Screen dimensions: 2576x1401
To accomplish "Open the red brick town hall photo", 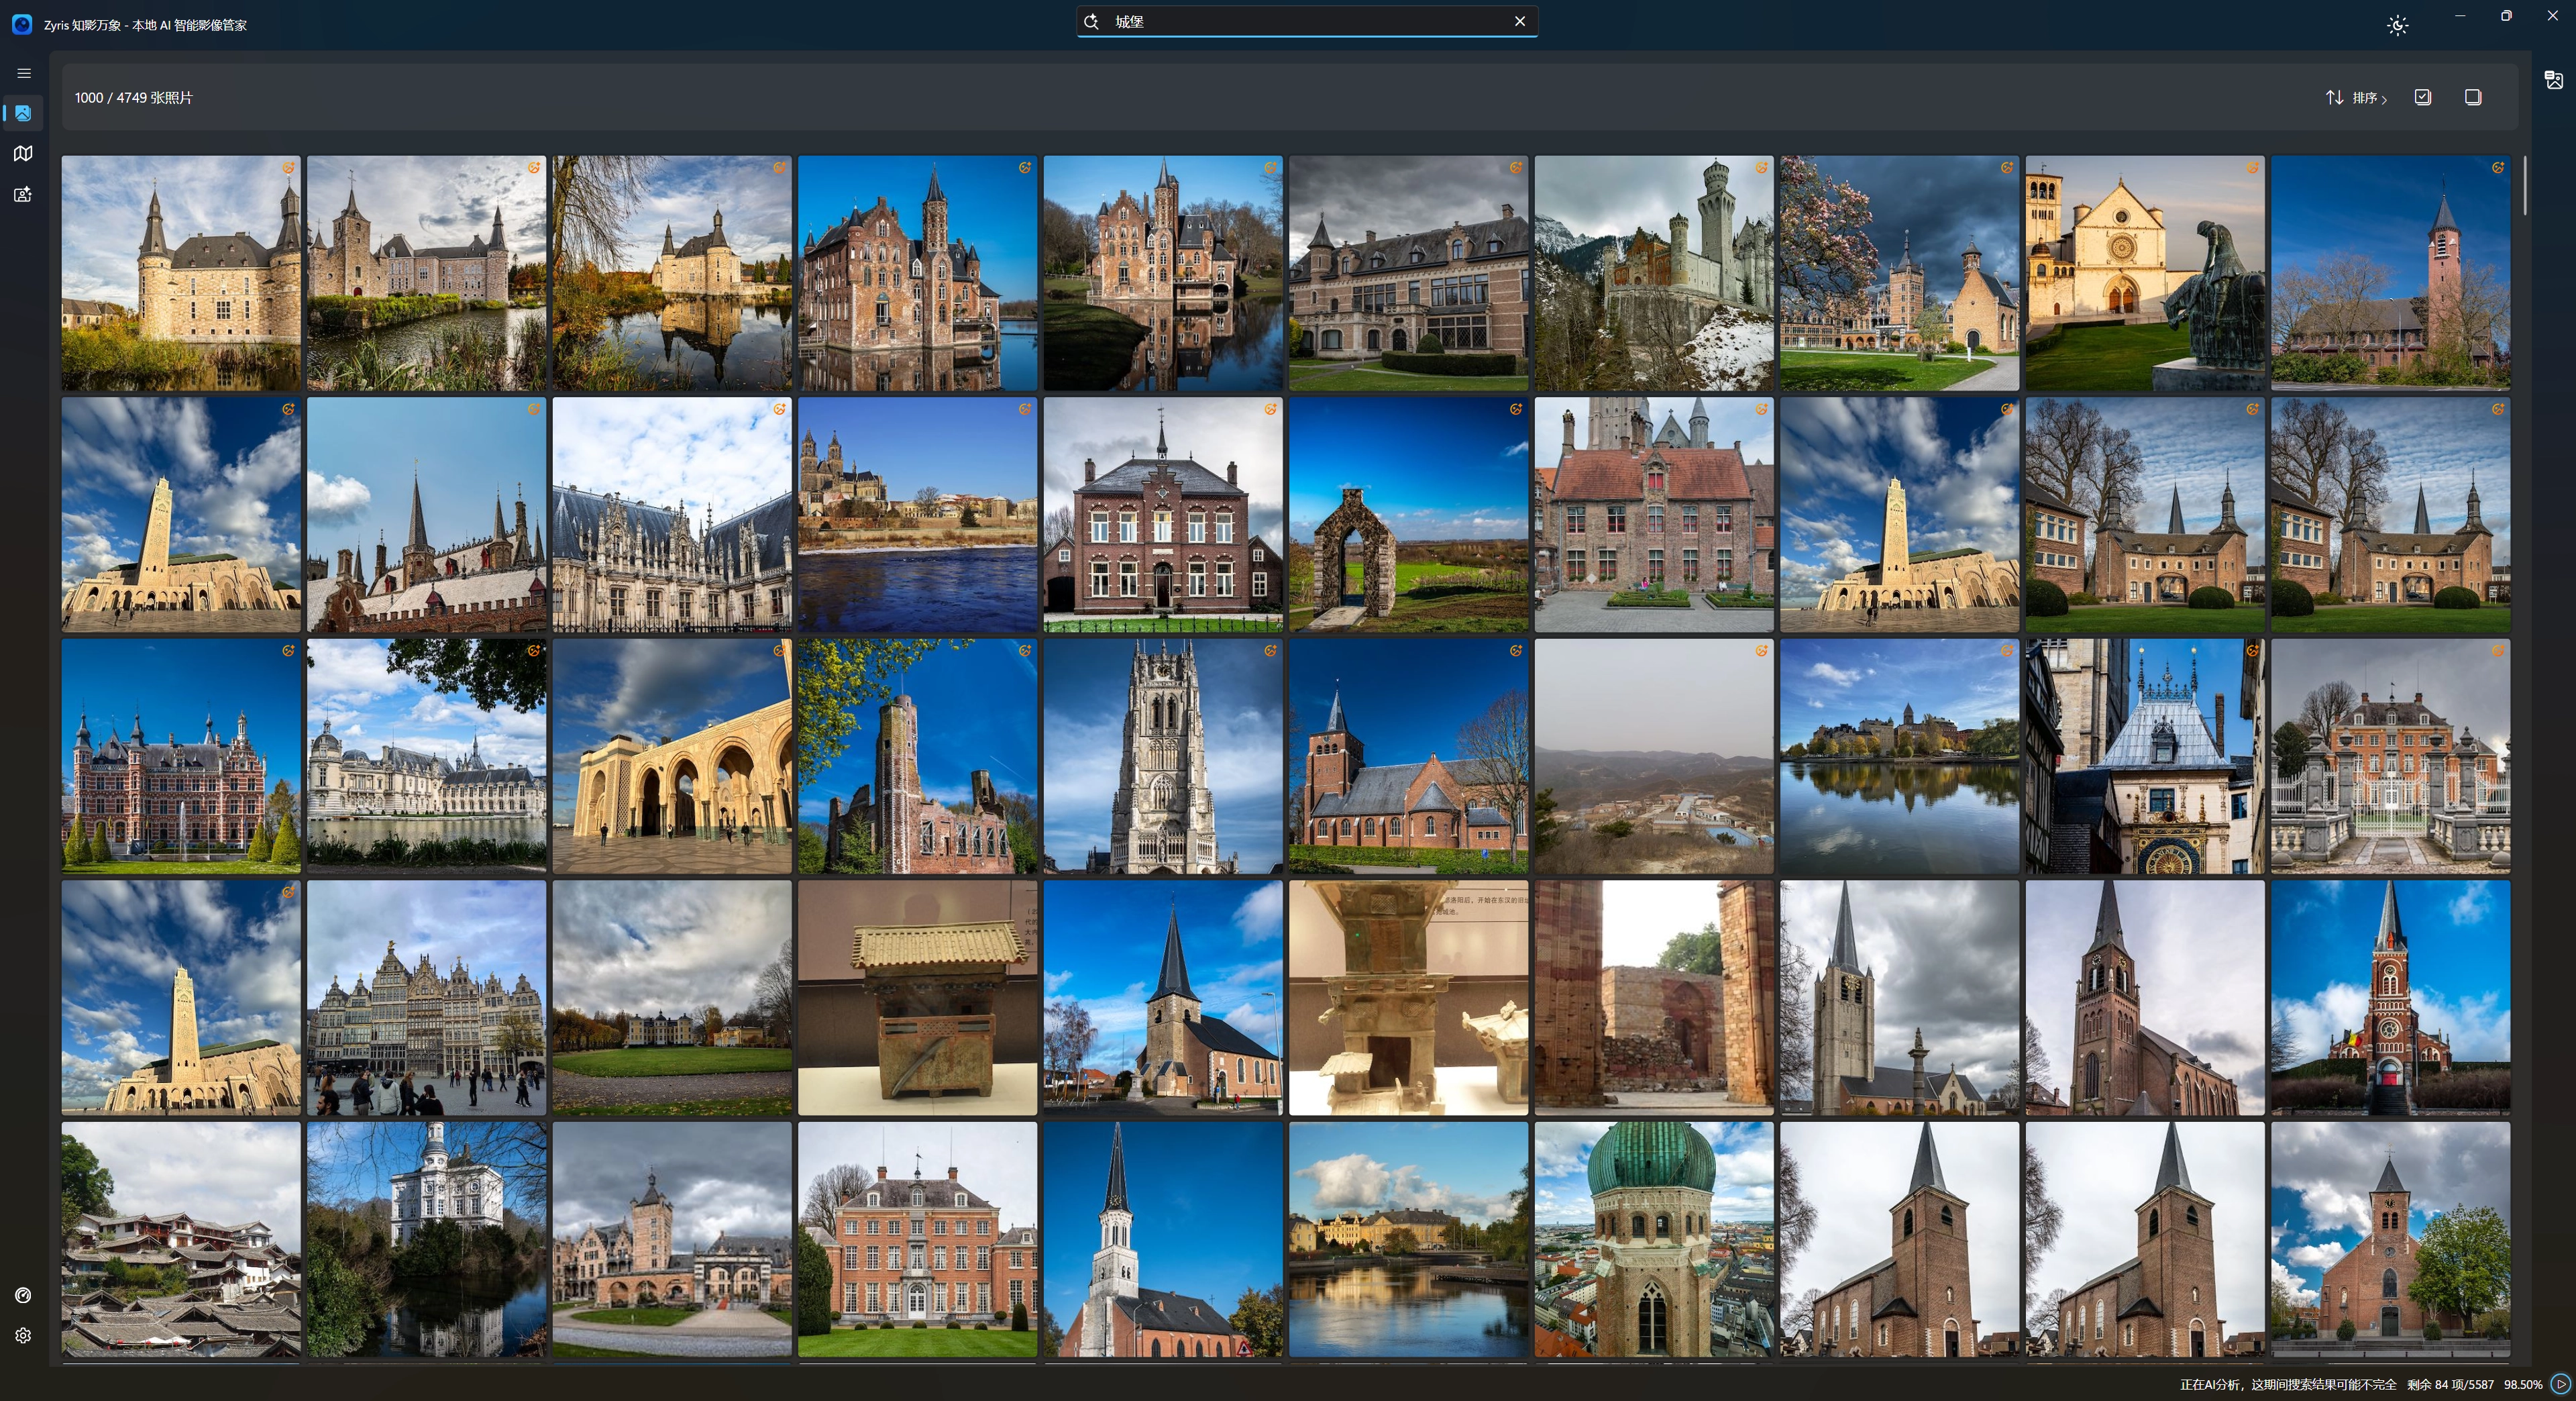I will tap(1163, 515).
